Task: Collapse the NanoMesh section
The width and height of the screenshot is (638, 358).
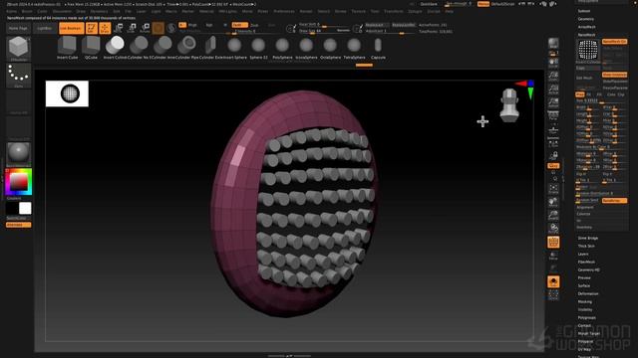Action: (587, 35)
